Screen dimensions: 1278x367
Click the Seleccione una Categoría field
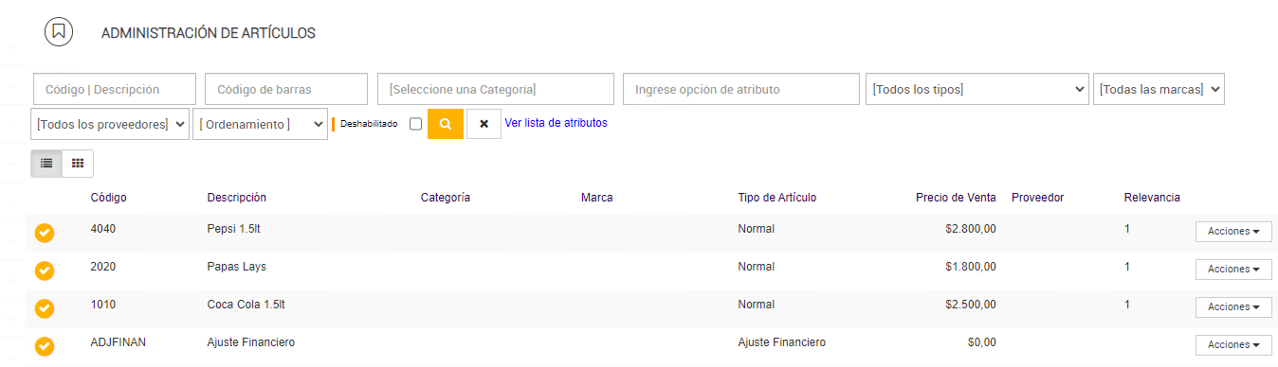[496, 89]
